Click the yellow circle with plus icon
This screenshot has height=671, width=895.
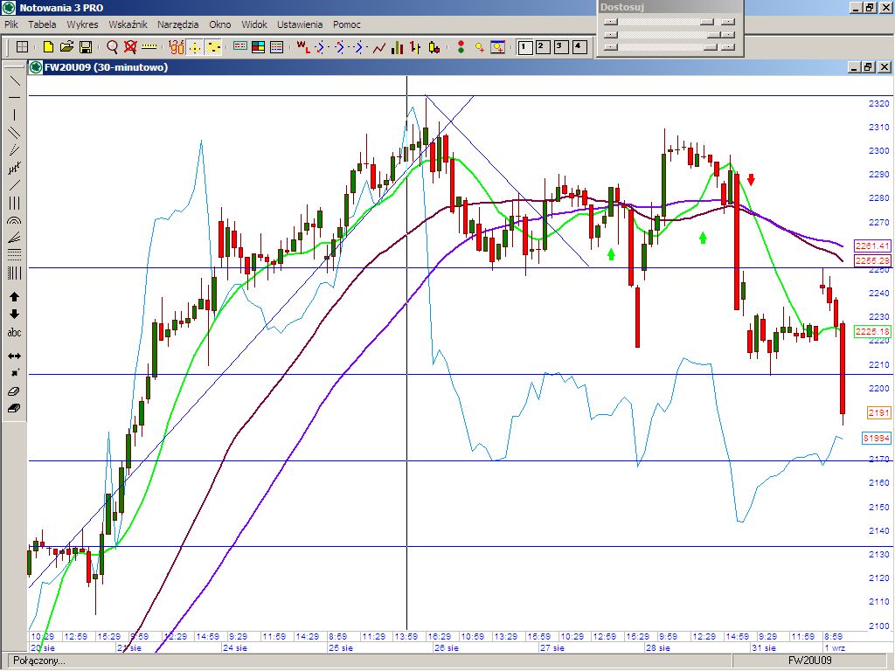[x=480, y=47]
